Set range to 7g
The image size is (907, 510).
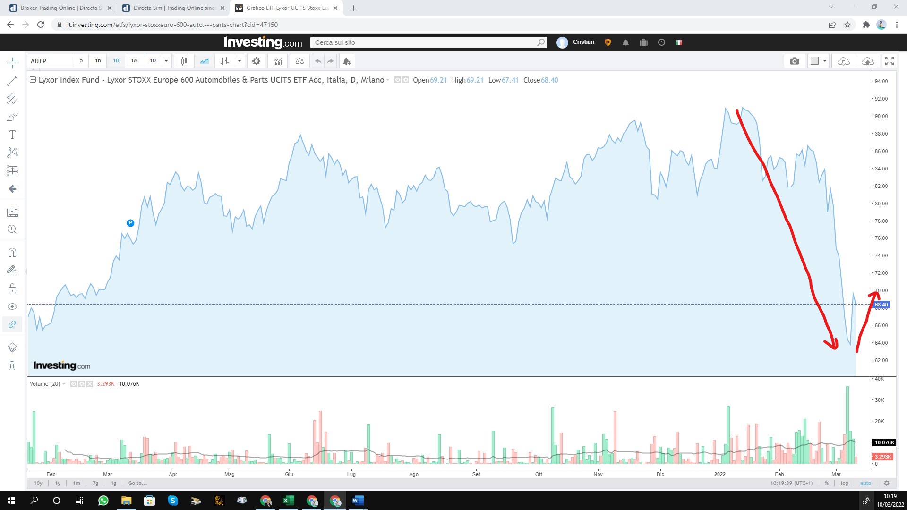(95, 483)
